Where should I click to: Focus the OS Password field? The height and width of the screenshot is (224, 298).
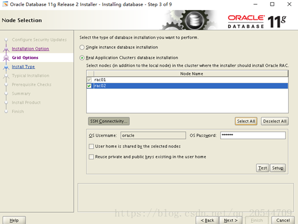[253, 135]
